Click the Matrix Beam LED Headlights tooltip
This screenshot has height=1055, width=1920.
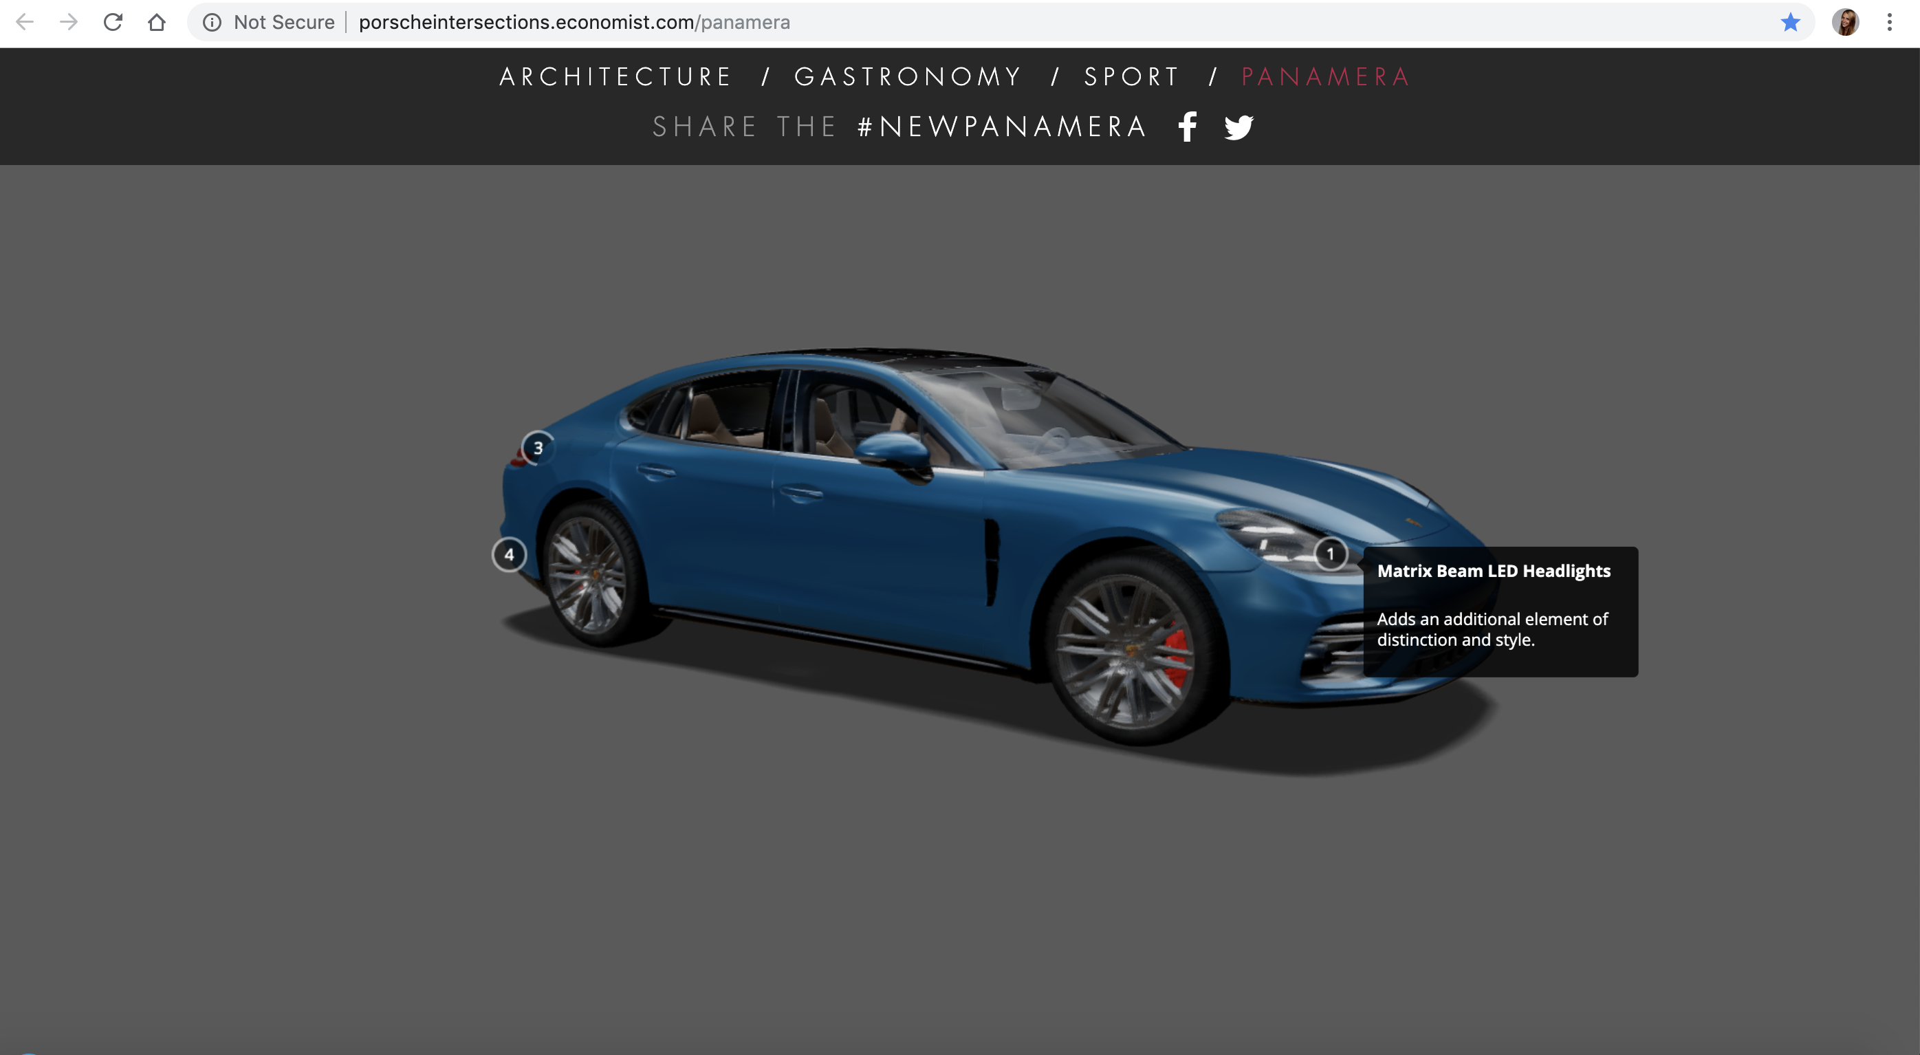1500,611
